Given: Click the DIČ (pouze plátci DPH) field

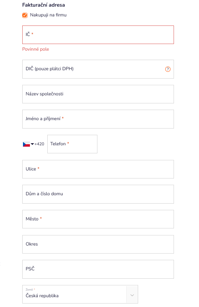Looking at the screenshot, I should (x=98, y=69).
